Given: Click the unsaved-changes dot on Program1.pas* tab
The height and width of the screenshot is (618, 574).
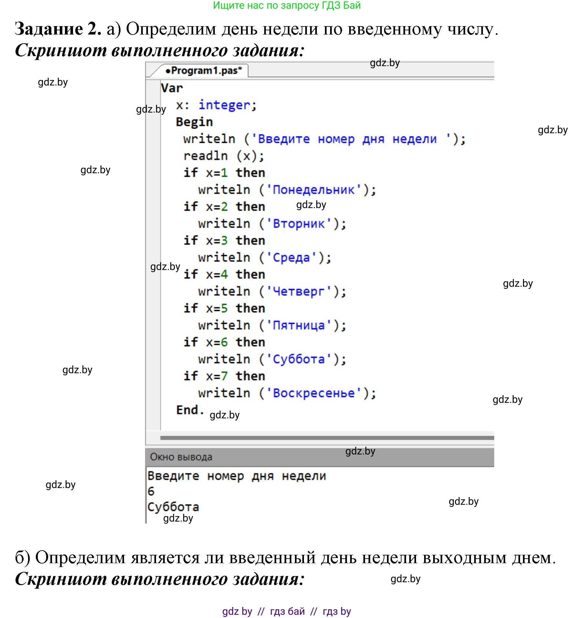Looking at the screenshot, I should (x=169, y=72).
